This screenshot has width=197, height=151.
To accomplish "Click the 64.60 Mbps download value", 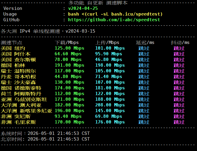I will [x=68, y=54].
